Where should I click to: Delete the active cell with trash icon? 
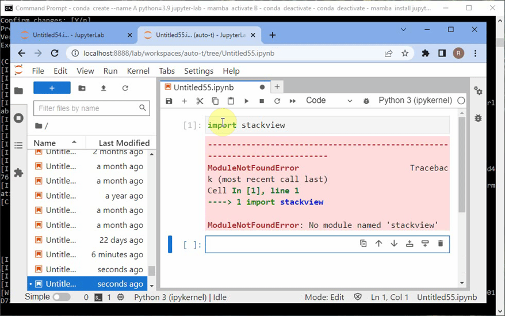coord(441,243)
